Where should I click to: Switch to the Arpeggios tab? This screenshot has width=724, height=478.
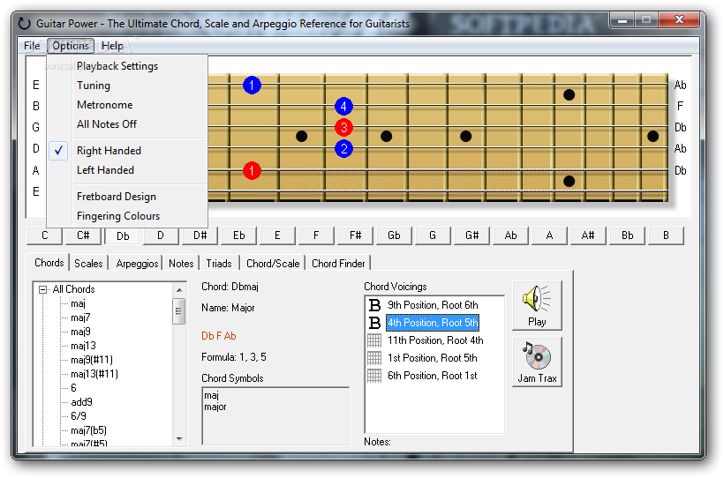point(137,264)
